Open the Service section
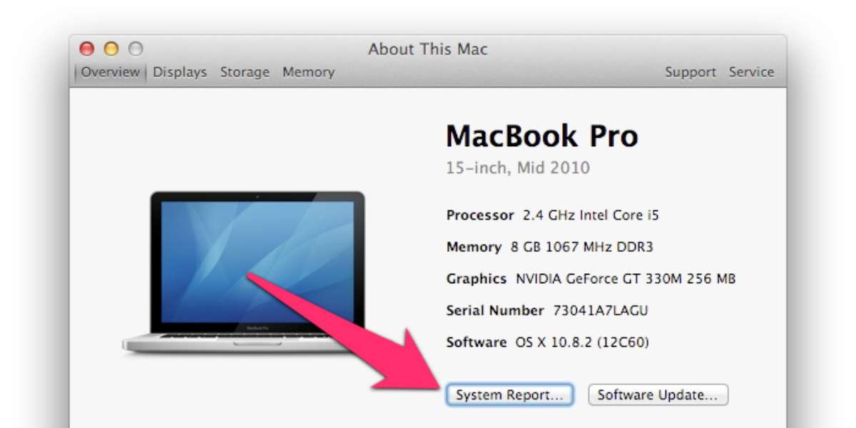The width and height of the screenshot is (856, 428). [751, 72]
